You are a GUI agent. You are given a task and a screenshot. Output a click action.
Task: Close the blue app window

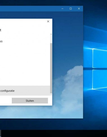click(x=79, y=9)
